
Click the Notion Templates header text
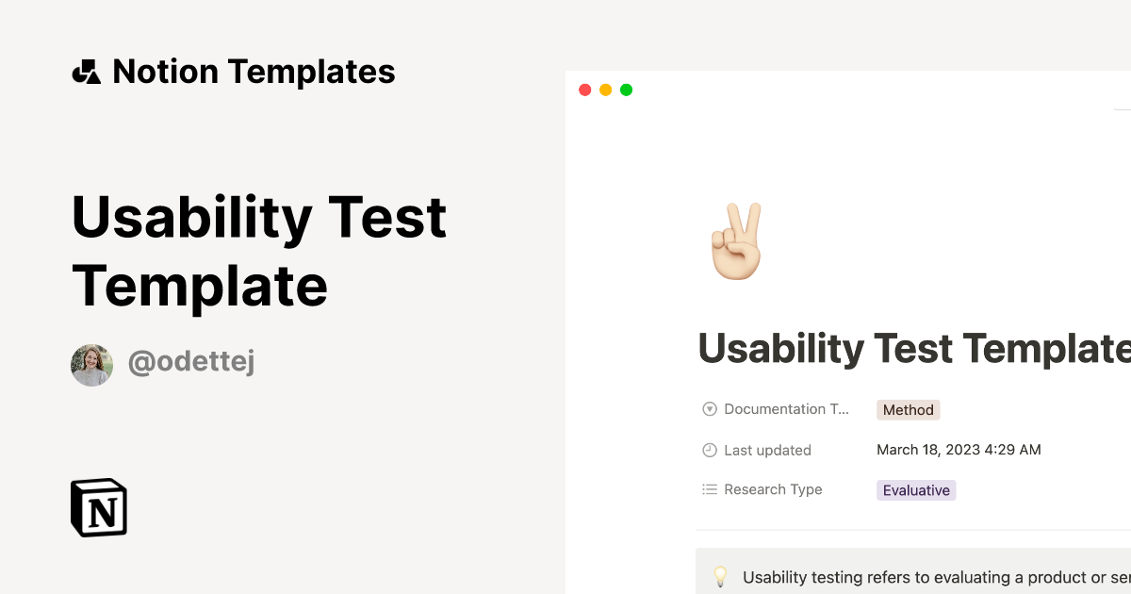254,71
